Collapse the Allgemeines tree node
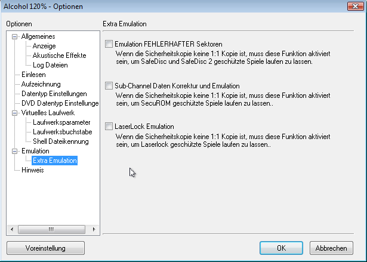 pyautogui.click(x=14, y=36)
